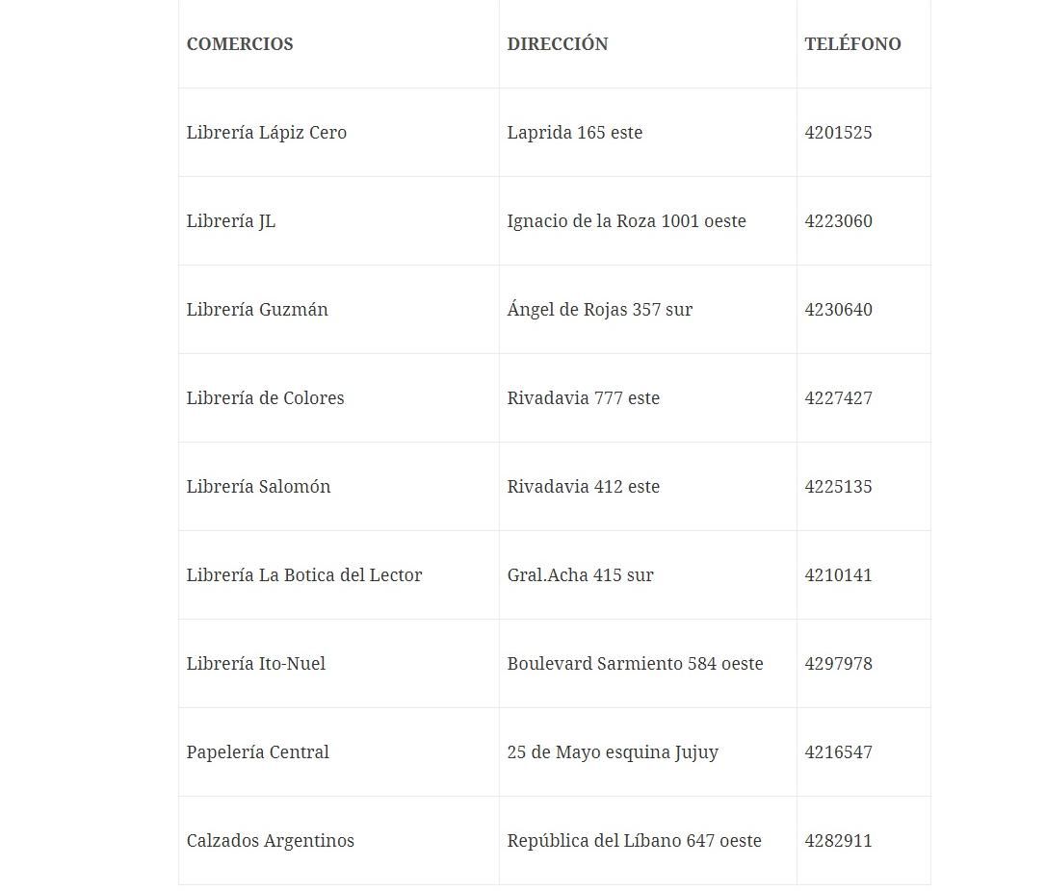Click the address Laprida 165 este
1046x891 pixels.
click(575, 133)
